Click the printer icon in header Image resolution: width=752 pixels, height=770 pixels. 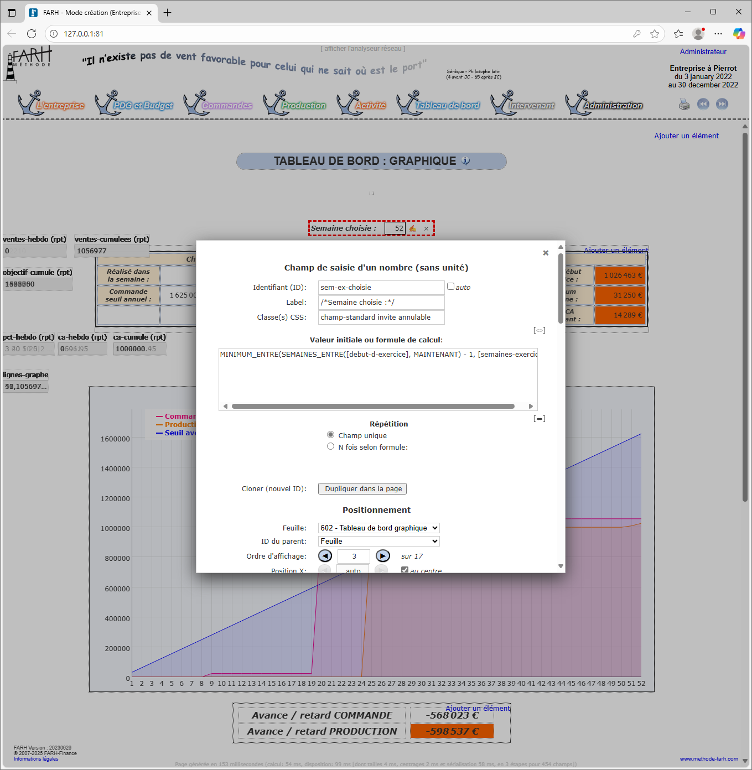tap(684, 105)
